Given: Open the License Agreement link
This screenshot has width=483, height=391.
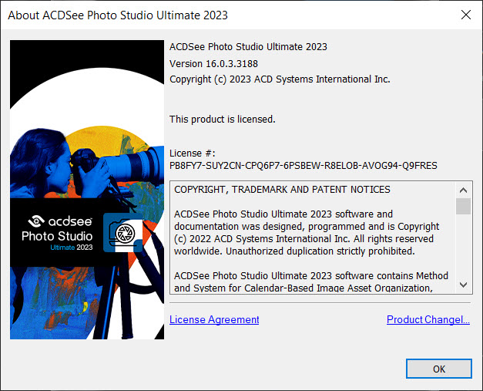Looking at the screenshot, I should pos(214,319).
